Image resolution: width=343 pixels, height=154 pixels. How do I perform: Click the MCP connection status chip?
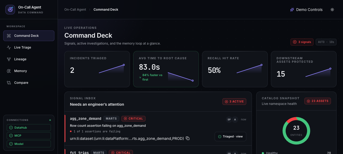(x=29, y=136)
